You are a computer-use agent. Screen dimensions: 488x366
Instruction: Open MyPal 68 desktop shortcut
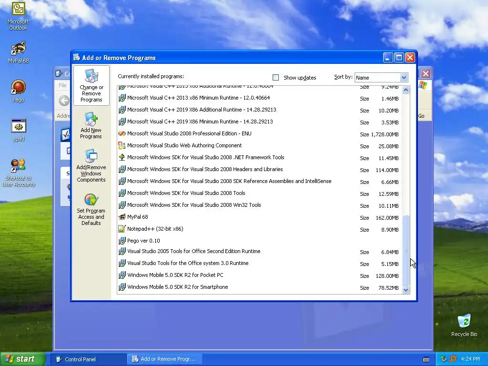tap(18, 52)
